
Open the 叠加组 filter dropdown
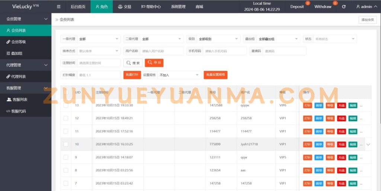tap(278, 39)
